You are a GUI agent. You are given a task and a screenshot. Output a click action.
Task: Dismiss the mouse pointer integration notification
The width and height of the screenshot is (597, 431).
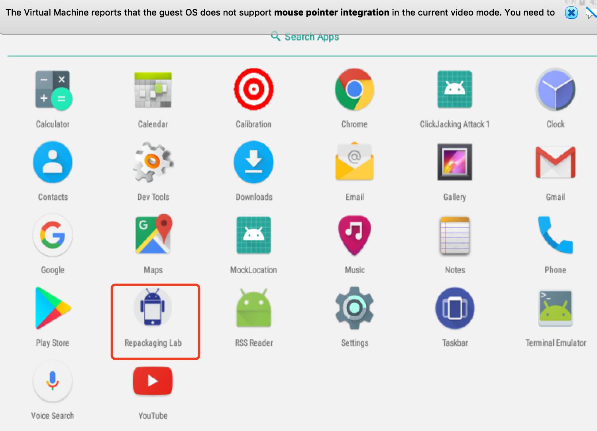click(571, 13)
